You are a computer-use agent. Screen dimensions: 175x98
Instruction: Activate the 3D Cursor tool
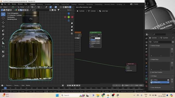pos(3,18)
